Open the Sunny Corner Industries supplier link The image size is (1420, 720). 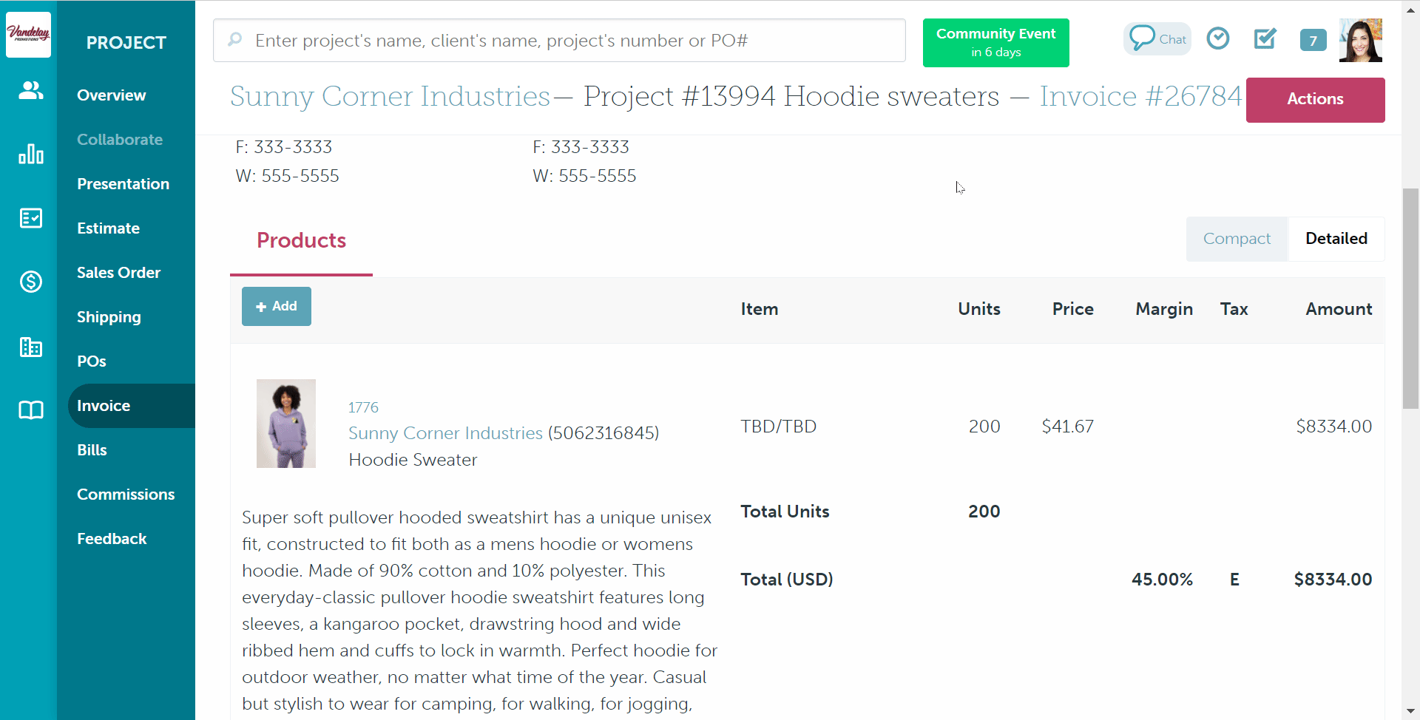(445, 433)
